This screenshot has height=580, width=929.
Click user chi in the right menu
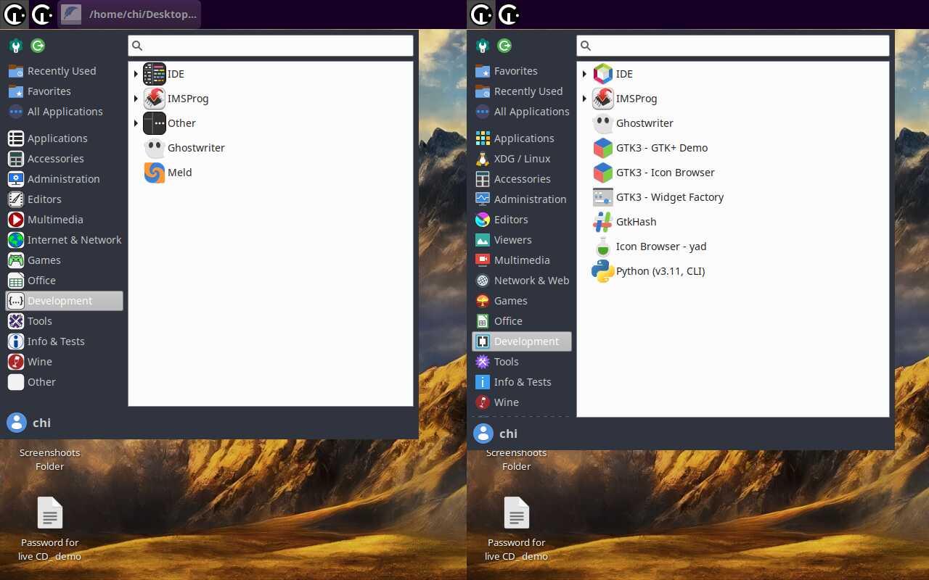click(x=496, y=434)
